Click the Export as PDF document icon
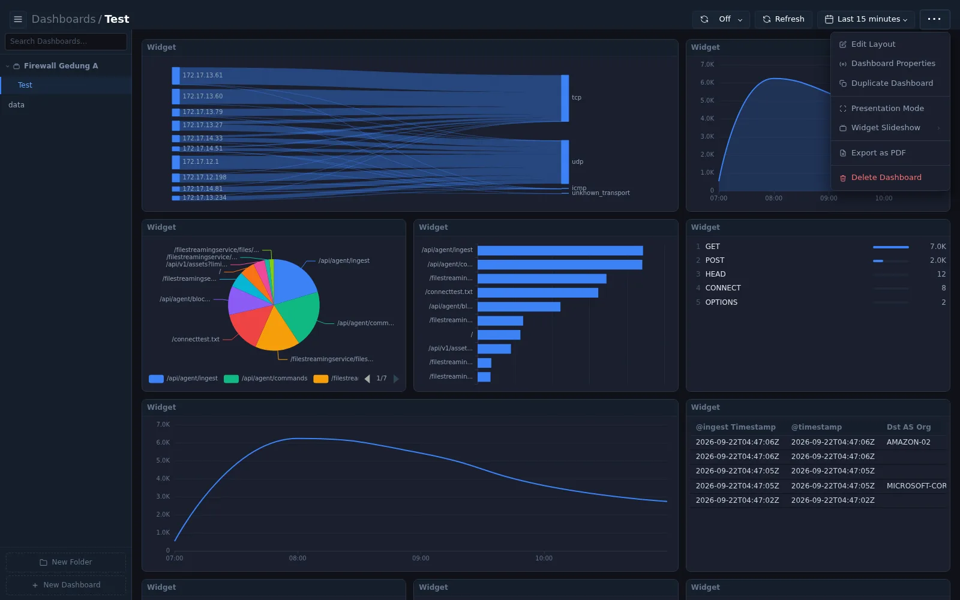The image size is (960, 600). click(843, 153)
